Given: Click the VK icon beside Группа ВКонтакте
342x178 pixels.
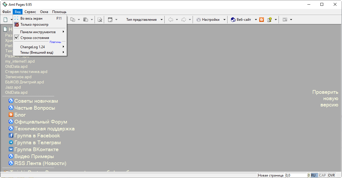Looking at the screenshot, I should pos(11,149).
